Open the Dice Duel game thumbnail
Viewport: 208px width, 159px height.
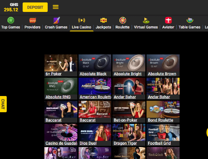click(x=95, y=132)
